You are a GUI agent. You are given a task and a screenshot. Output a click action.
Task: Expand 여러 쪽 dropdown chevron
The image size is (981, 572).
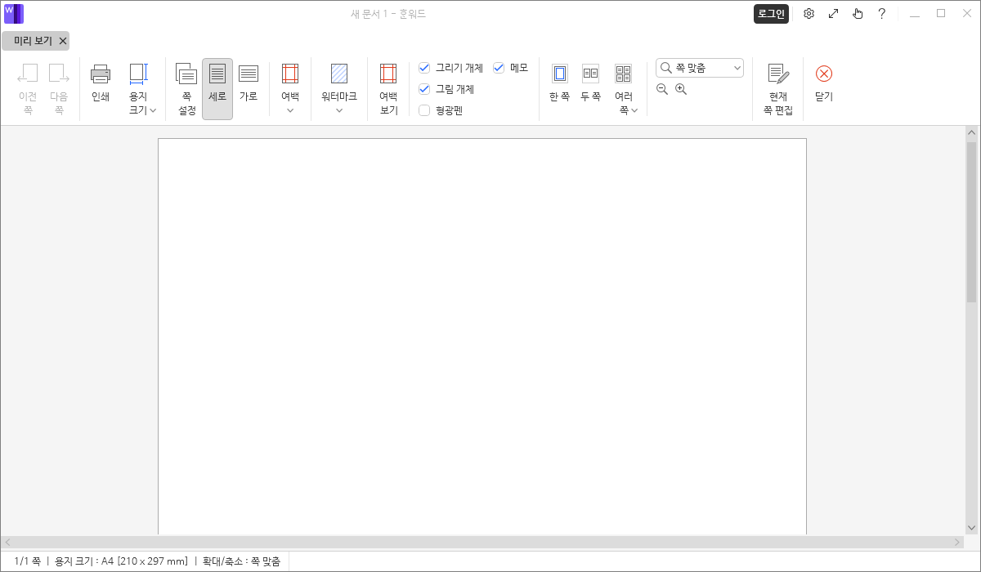pos(634,110)
